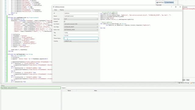Open the Libraries Manager tab in the IDE
The image size is (195, 110).
point(184,83)
